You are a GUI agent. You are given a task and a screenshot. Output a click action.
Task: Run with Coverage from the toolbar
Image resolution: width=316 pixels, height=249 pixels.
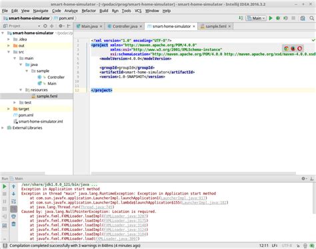point(285,18)
